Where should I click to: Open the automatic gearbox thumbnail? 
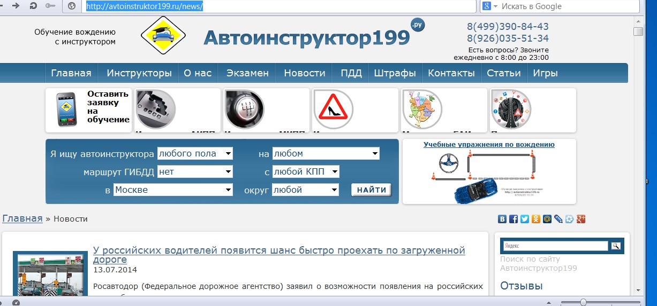pyautogui.click(x=155, y=109)
